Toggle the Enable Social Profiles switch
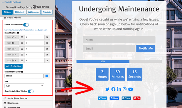The height and width of the screenshot is (108, 182). tap(26, 25)
